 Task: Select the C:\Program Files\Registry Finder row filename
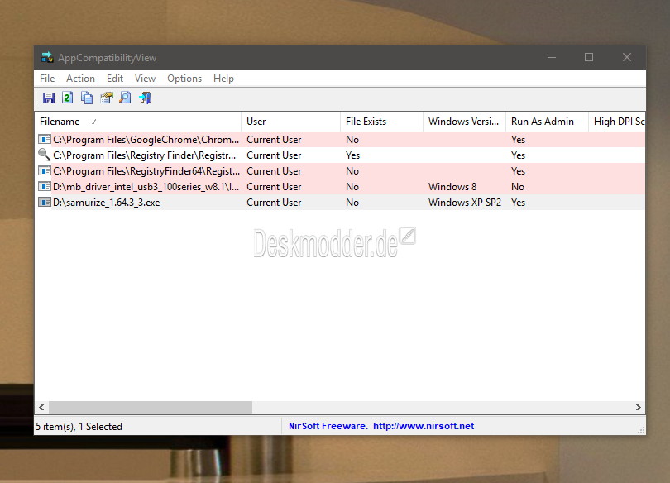point(145,155)
